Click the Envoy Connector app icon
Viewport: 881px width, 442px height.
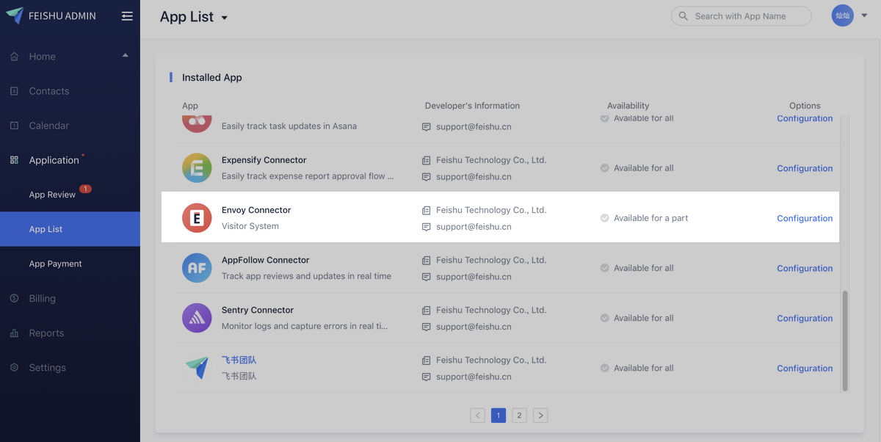click(197, 218)
